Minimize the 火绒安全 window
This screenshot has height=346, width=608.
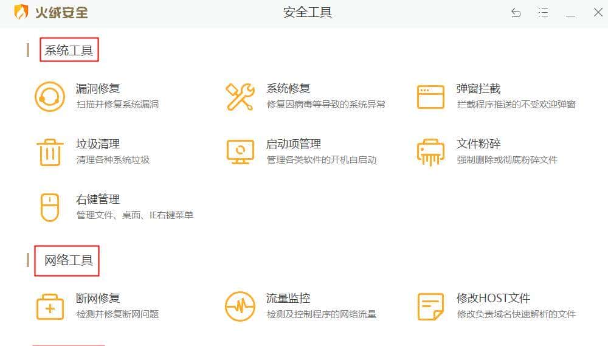570,16
